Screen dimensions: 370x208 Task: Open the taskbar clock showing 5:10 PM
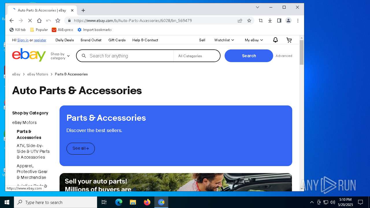pos(345,202)
